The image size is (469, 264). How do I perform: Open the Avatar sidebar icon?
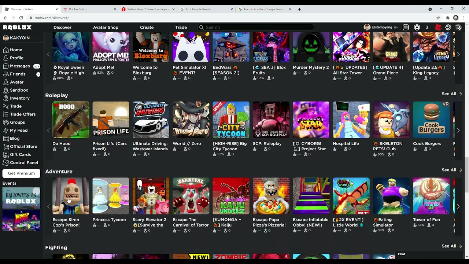[5, 82]
